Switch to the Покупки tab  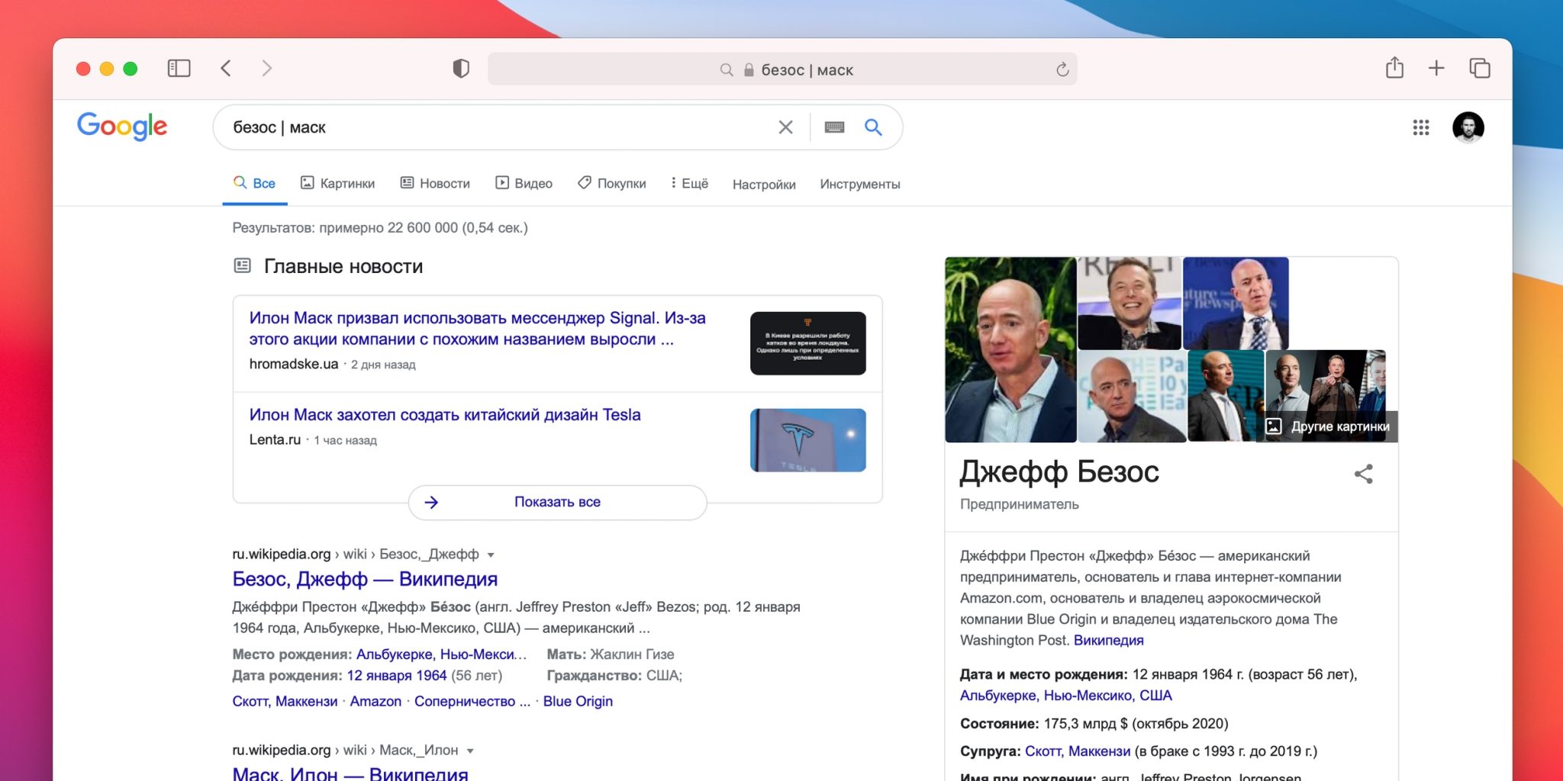612,183
